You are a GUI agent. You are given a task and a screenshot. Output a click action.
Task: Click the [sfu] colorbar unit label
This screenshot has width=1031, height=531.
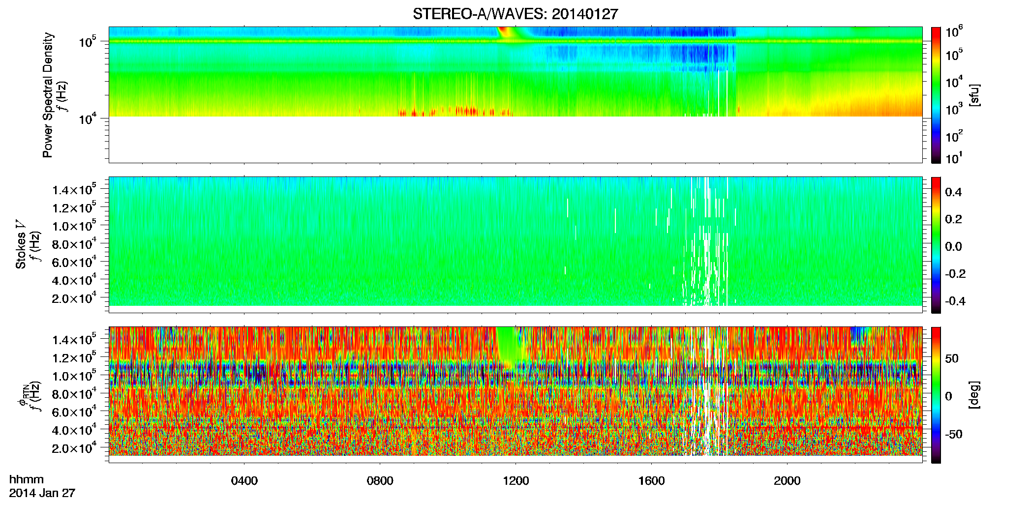point(974,95)
